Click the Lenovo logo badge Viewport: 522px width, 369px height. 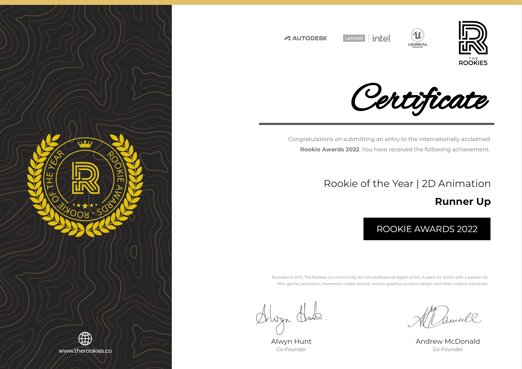tap(354, 38)
